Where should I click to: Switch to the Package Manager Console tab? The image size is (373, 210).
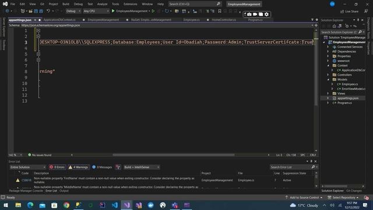[x=26, y=191]
